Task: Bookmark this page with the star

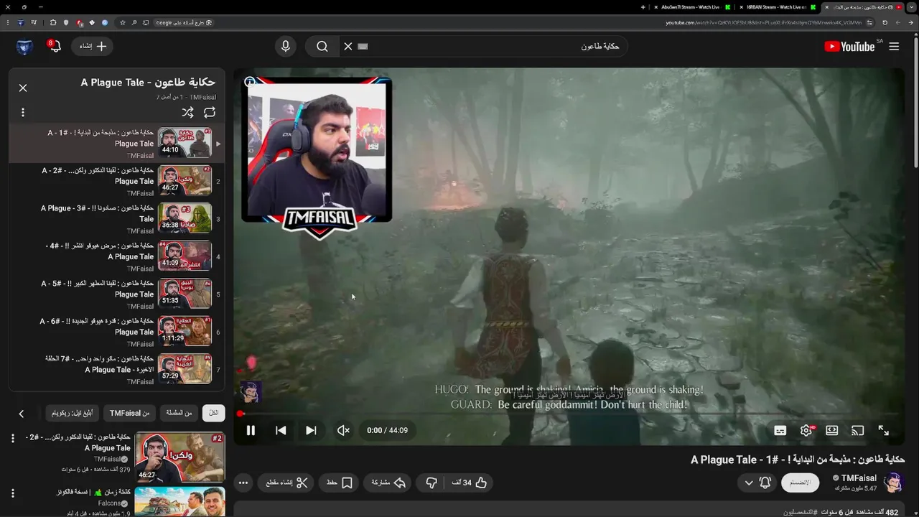Action: click(121, 22)
